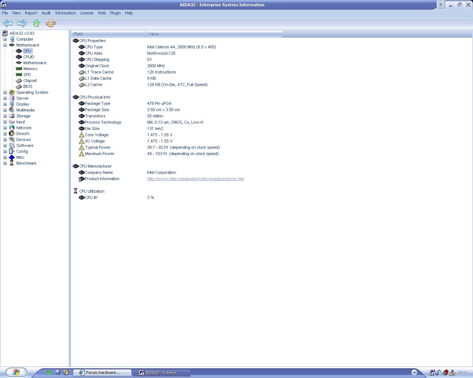Sort by the Field column header
Viewport: 473px width, 378px height.
[108, 34]
